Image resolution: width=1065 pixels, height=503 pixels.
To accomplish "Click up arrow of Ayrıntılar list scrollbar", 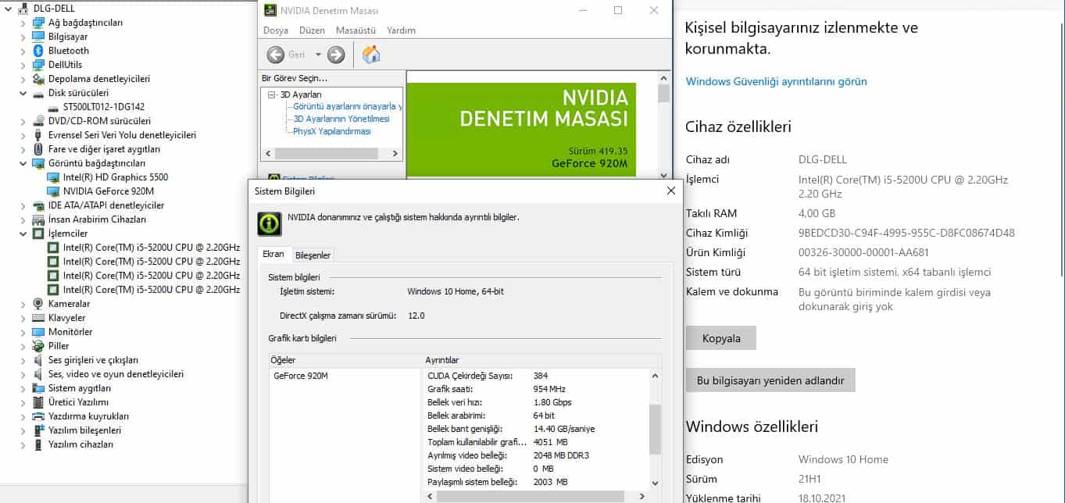I will pos(655,376).
